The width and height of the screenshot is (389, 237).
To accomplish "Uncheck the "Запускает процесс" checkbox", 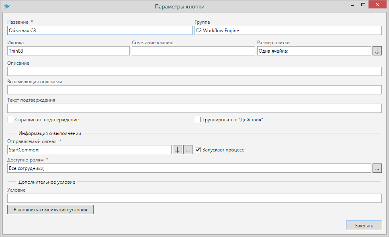I will pyautogui.click(x=197, y=150).
